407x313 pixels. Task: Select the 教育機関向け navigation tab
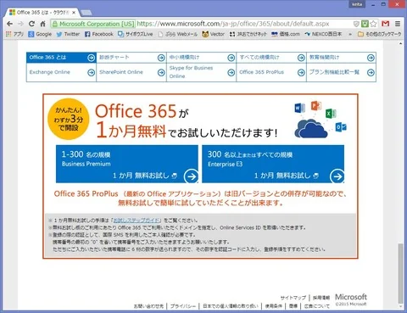[x=342, y=58]
